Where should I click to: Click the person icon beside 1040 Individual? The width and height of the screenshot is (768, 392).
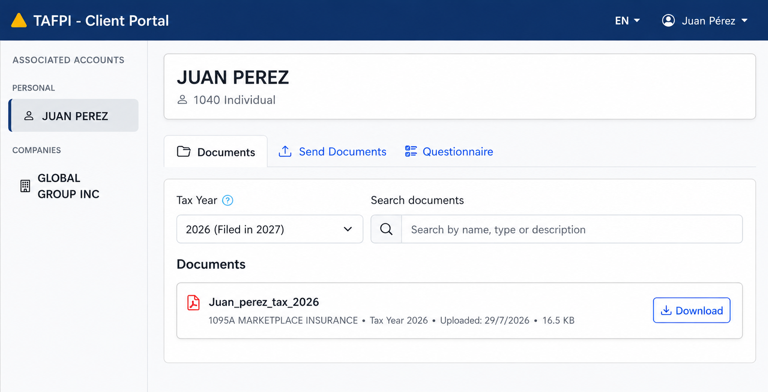pos(182,100)
